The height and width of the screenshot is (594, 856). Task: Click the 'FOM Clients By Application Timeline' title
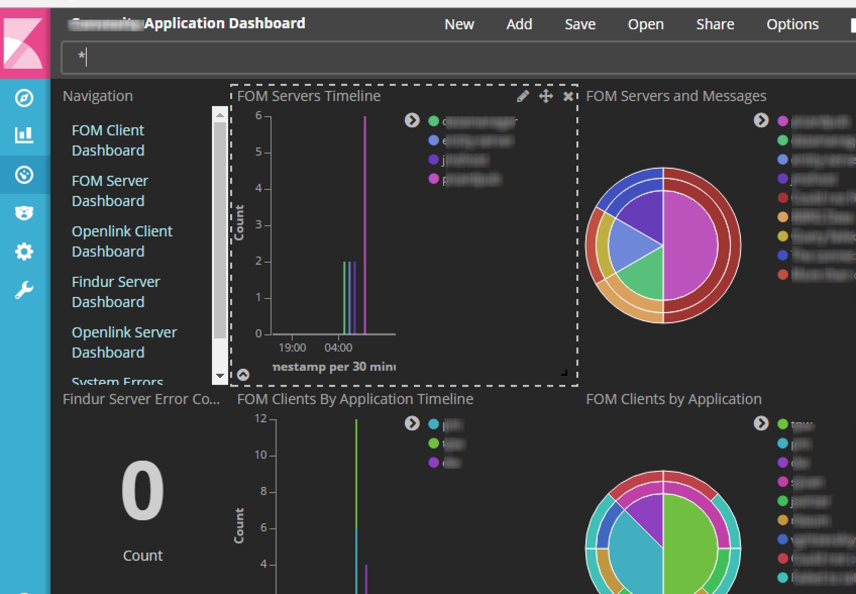tap(355, 399)
